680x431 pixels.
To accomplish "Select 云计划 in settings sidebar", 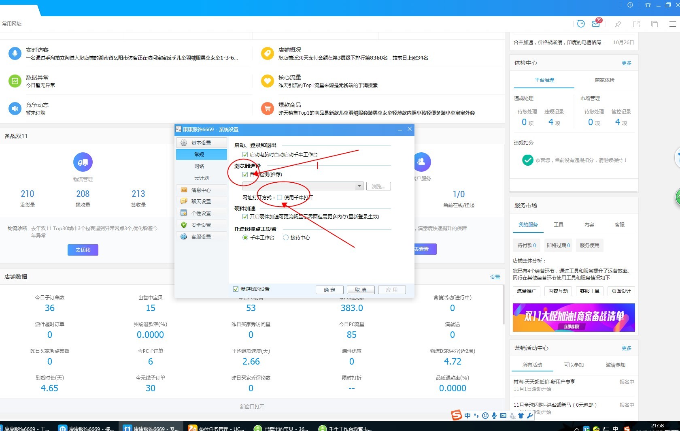I will (x=201, y=178).
